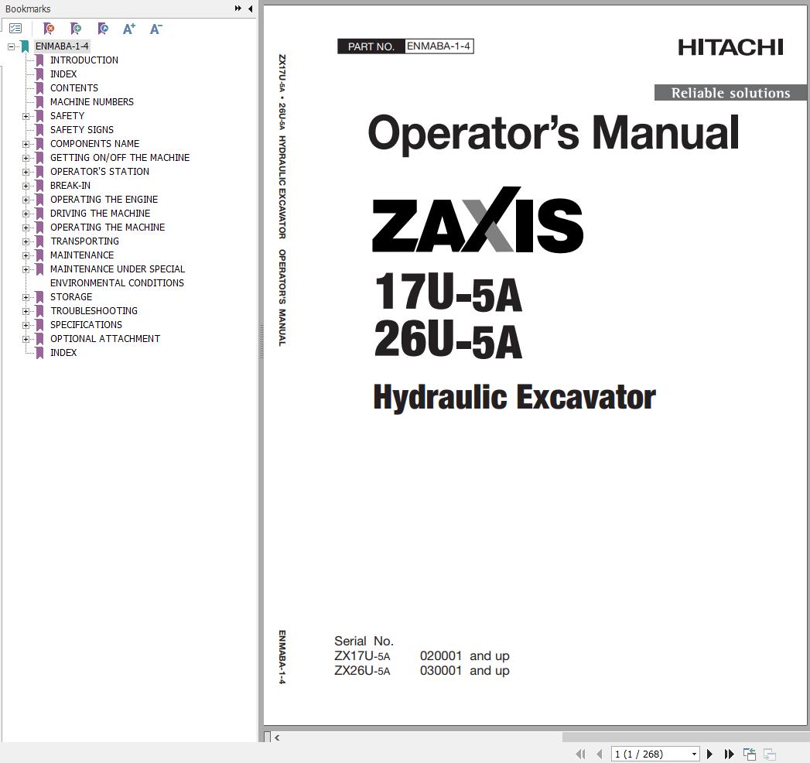Image resolution: width=810 pixels, height=763 pixels.
Task: Click the Operator's Manual title on page
Action: pyautogui.click(x=553, y=133)
